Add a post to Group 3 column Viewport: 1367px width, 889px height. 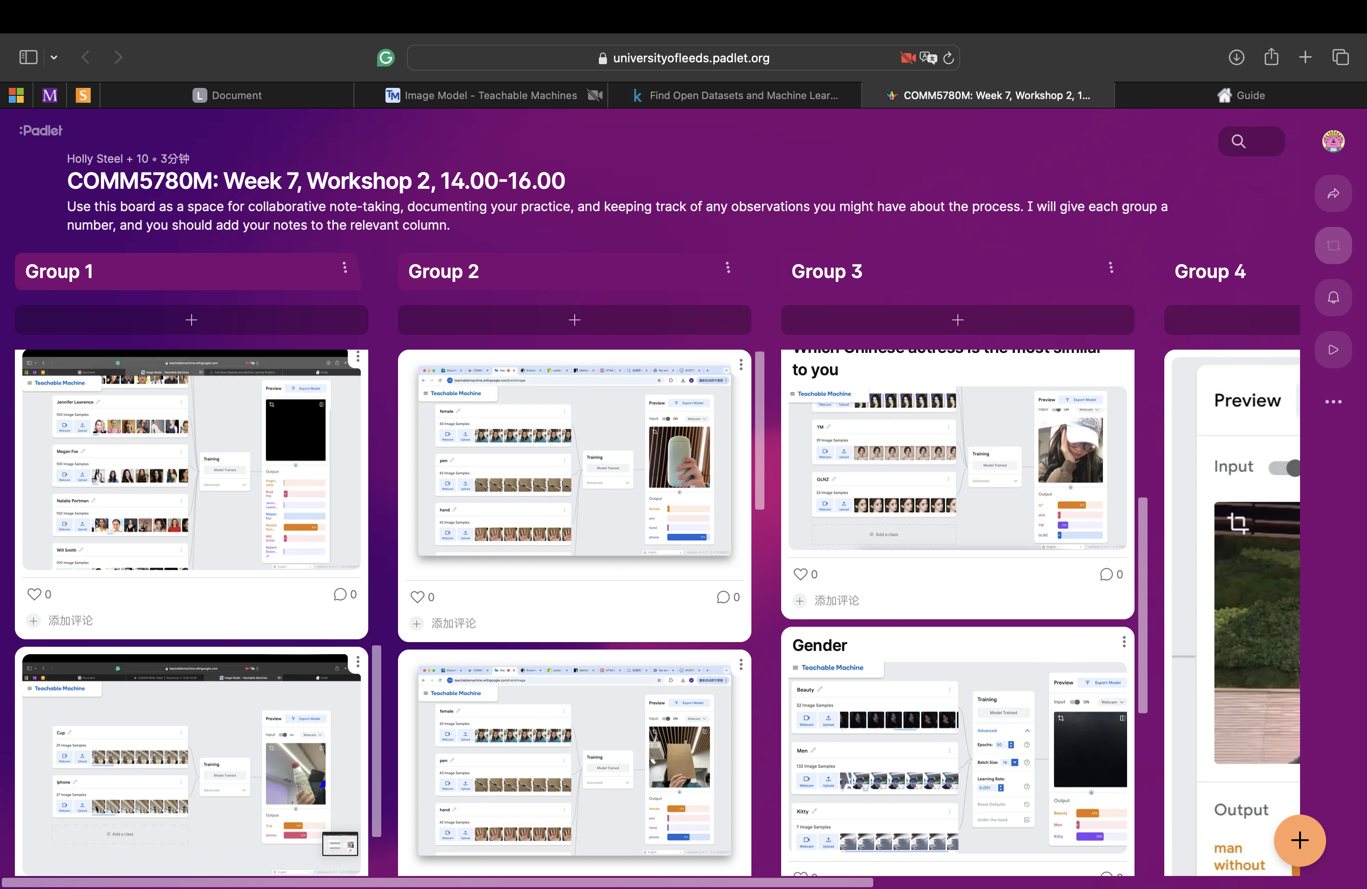pos(957,320)
